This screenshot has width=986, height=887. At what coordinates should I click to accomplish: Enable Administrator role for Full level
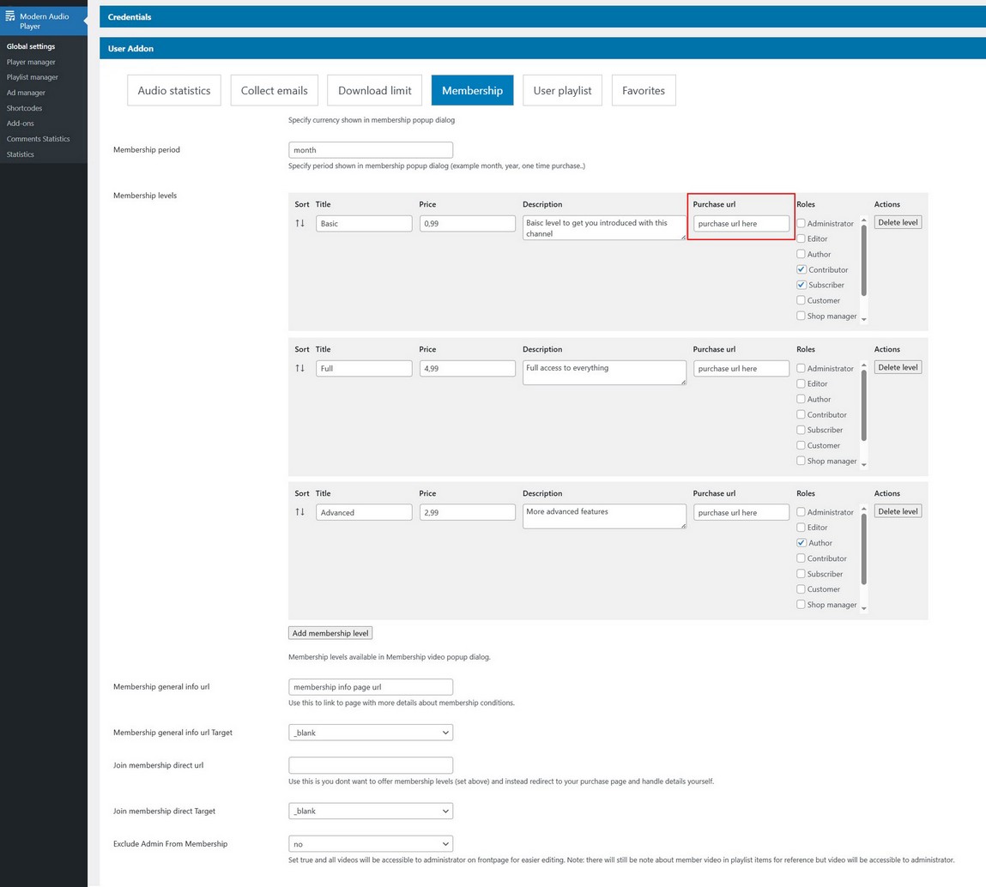click(x=801, y=369)
